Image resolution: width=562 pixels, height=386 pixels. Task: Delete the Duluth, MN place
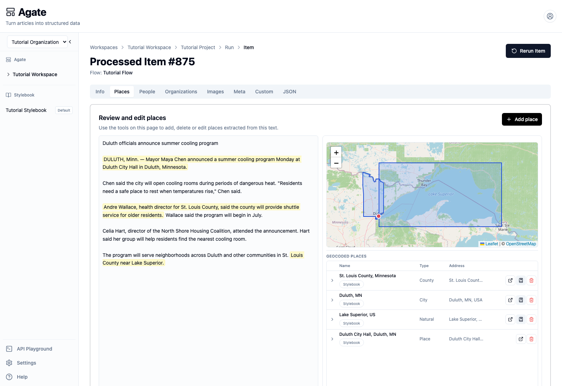tap(531, 300)
